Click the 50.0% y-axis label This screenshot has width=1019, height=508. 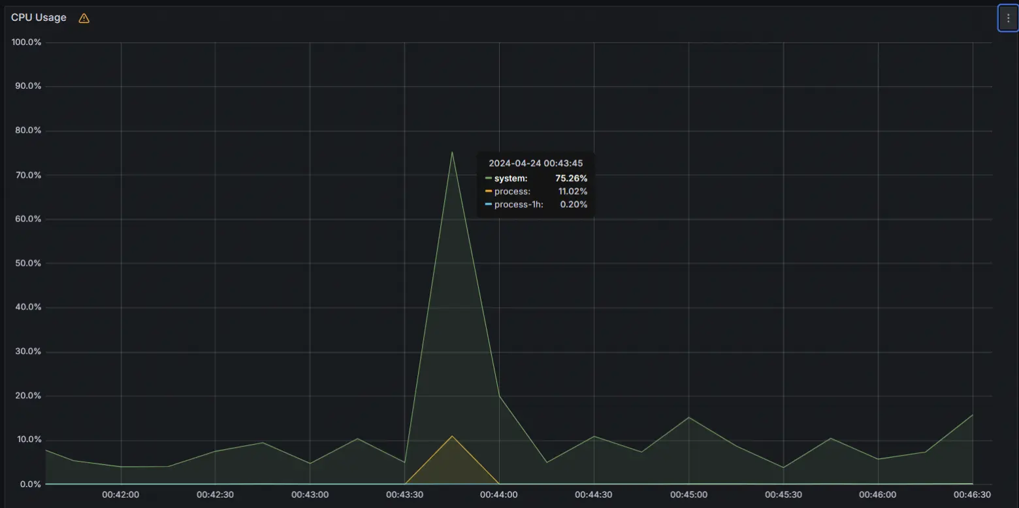[28, 263]
